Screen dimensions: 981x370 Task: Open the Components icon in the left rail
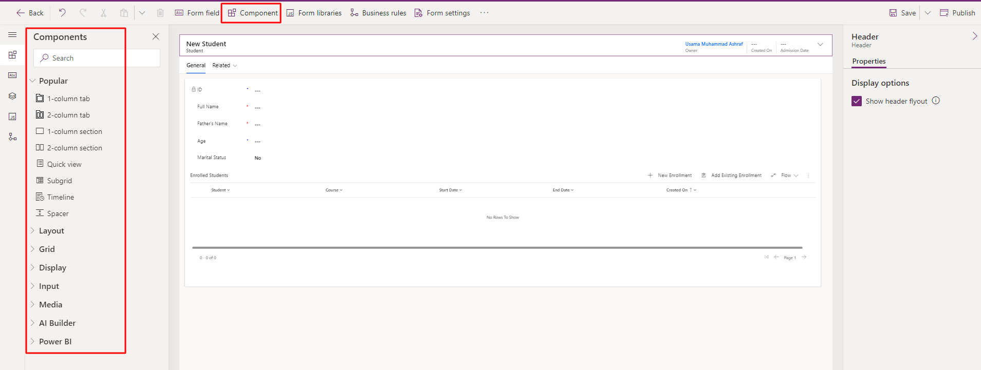click(12, 55)
